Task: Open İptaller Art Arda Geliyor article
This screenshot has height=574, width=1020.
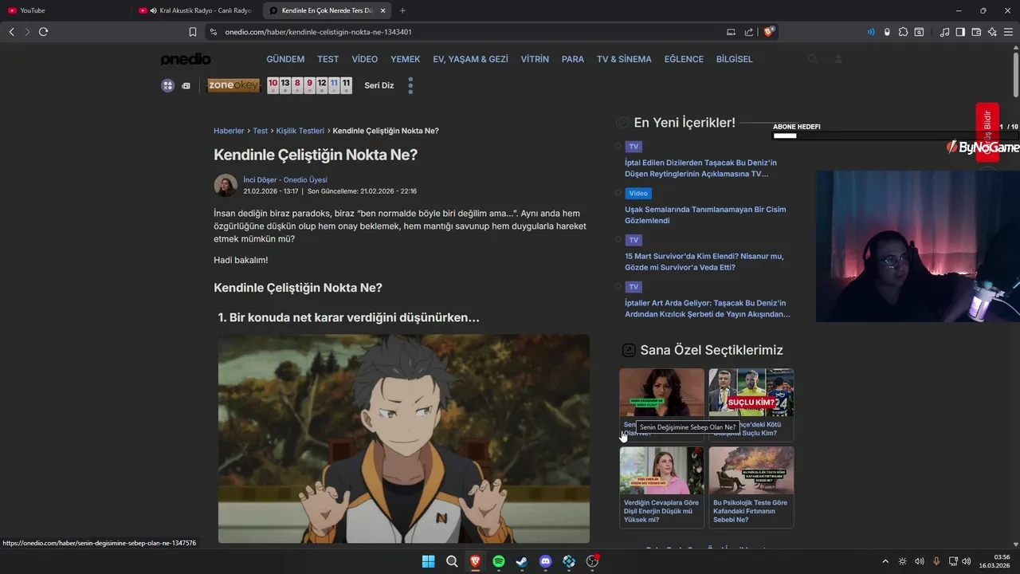Action: tap(708, 309)
